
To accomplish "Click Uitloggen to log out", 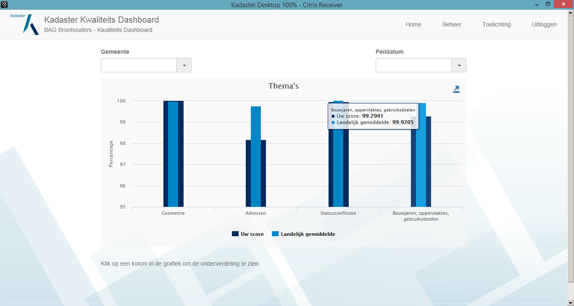I will [544, 24].
